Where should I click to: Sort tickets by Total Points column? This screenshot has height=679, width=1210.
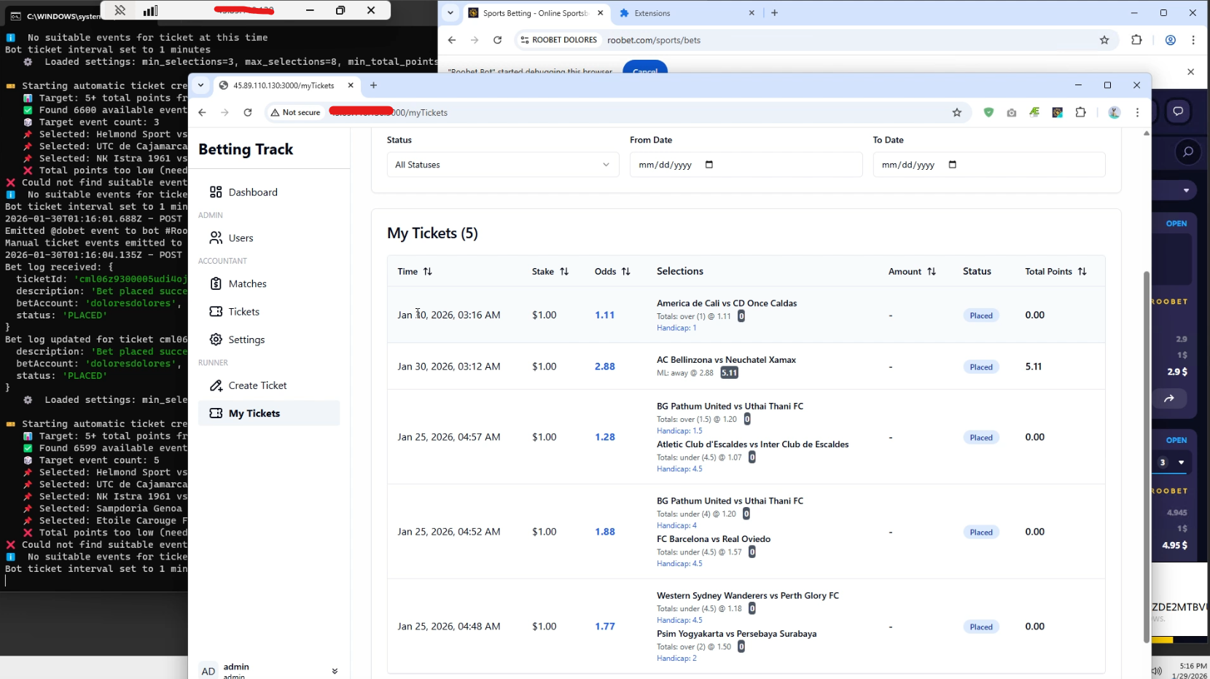pyautogui.click(x=1055, y=271)
